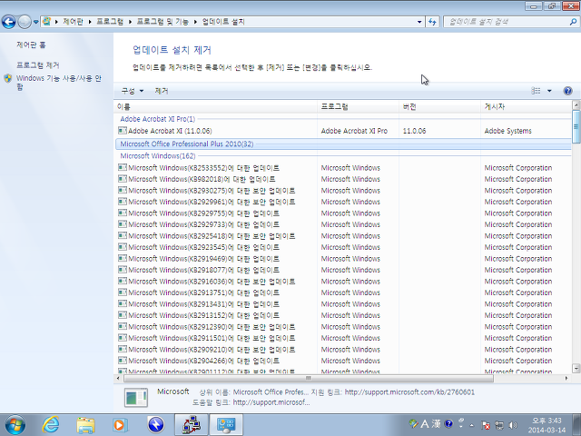Select update KB2904266 row
This screenshot has height=436, width=581.
[343, 361]
